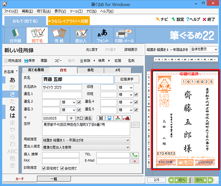Open the 編集(E) menu
This screenshot has width=221, height=186.
(x=27, y=11)
